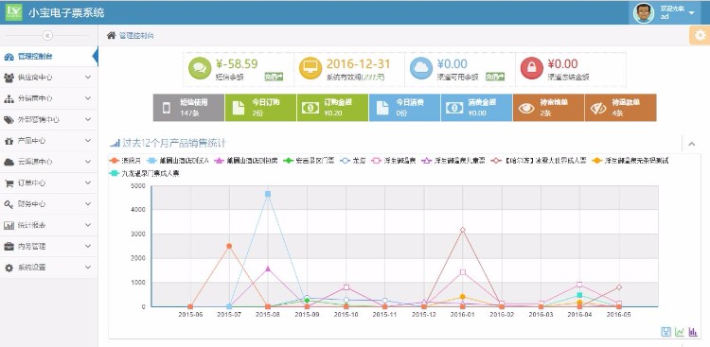The image size is (710, 347).
Task: Click the green chat bubble SMS balance icon
Action: pos(200,68)
